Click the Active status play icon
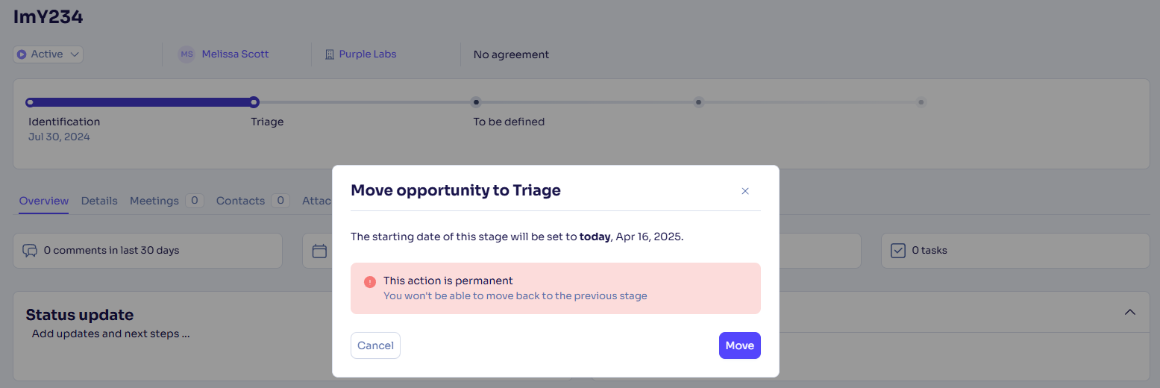Viewport: 1160px width, 388px height. coord(22,54)
